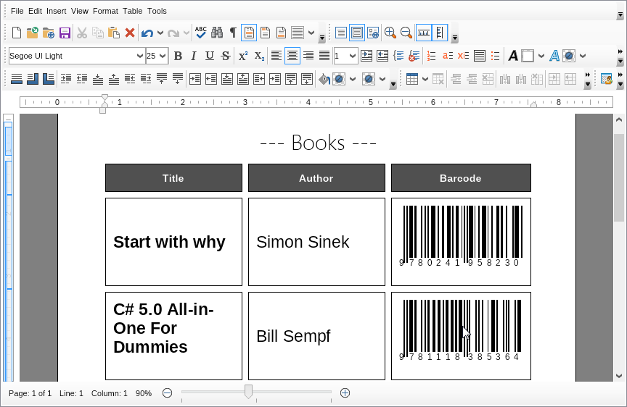627x407 pixels.
Task: Toggle paragraph marks pilcrow display
Action: [233, 33]
